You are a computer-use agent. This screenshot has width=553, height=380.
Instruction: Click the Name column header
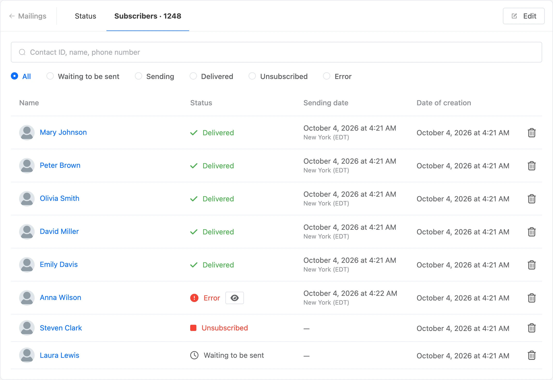coord(29,103)
